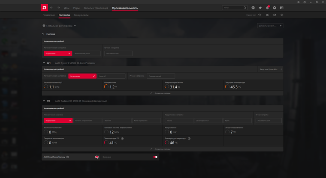The image size is (326, 178).
Task: Click the AMD logo home icon
Action: coord(44,8)
